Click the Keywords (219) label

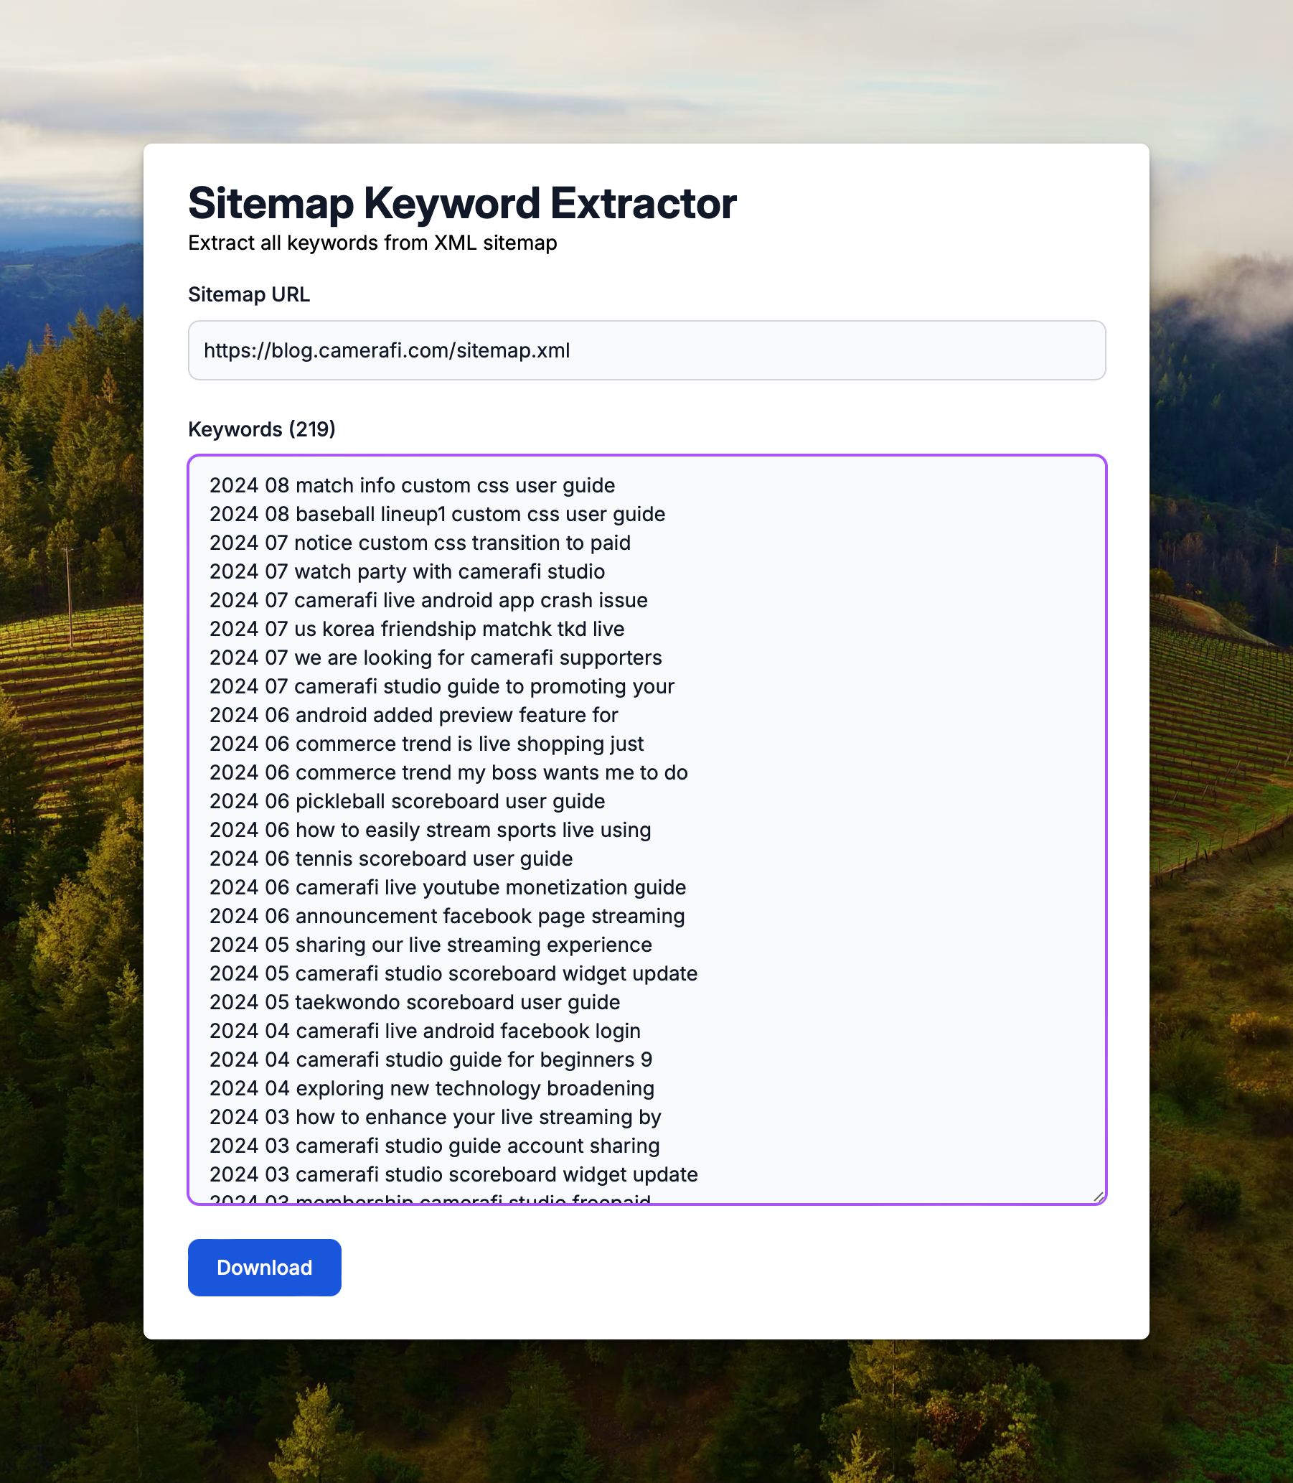(262, 429)
